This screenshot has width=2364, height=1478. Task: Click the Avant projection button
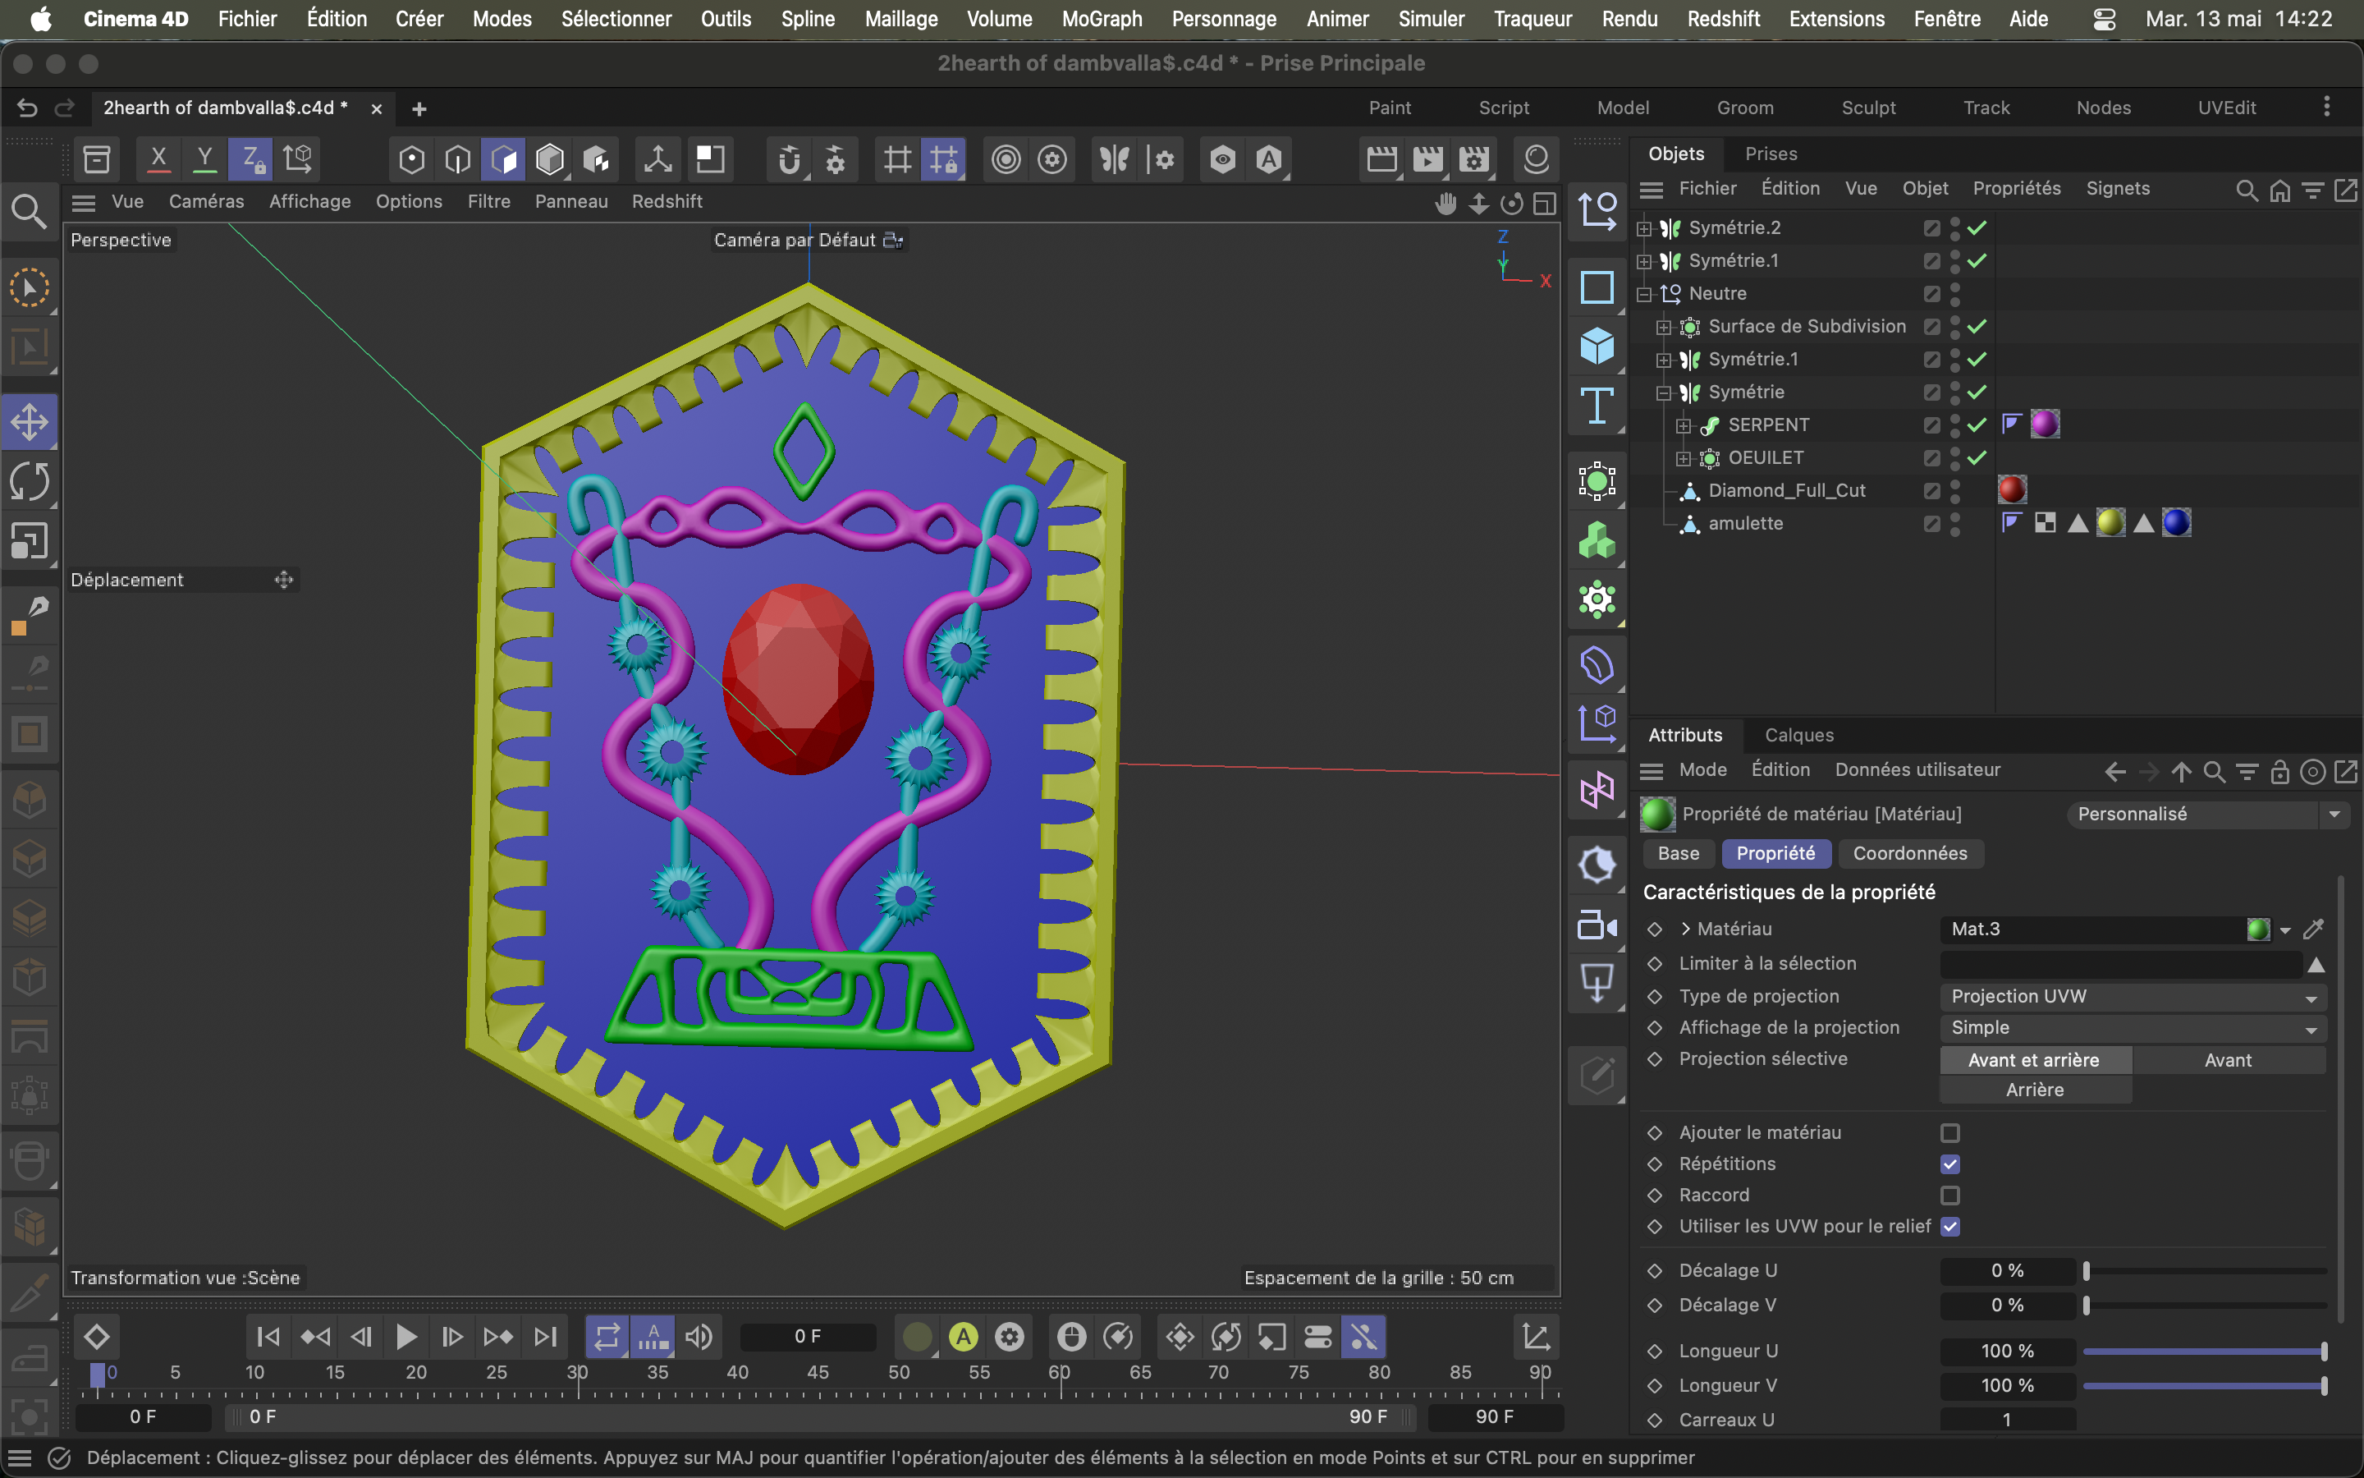click(2229, 1061)
